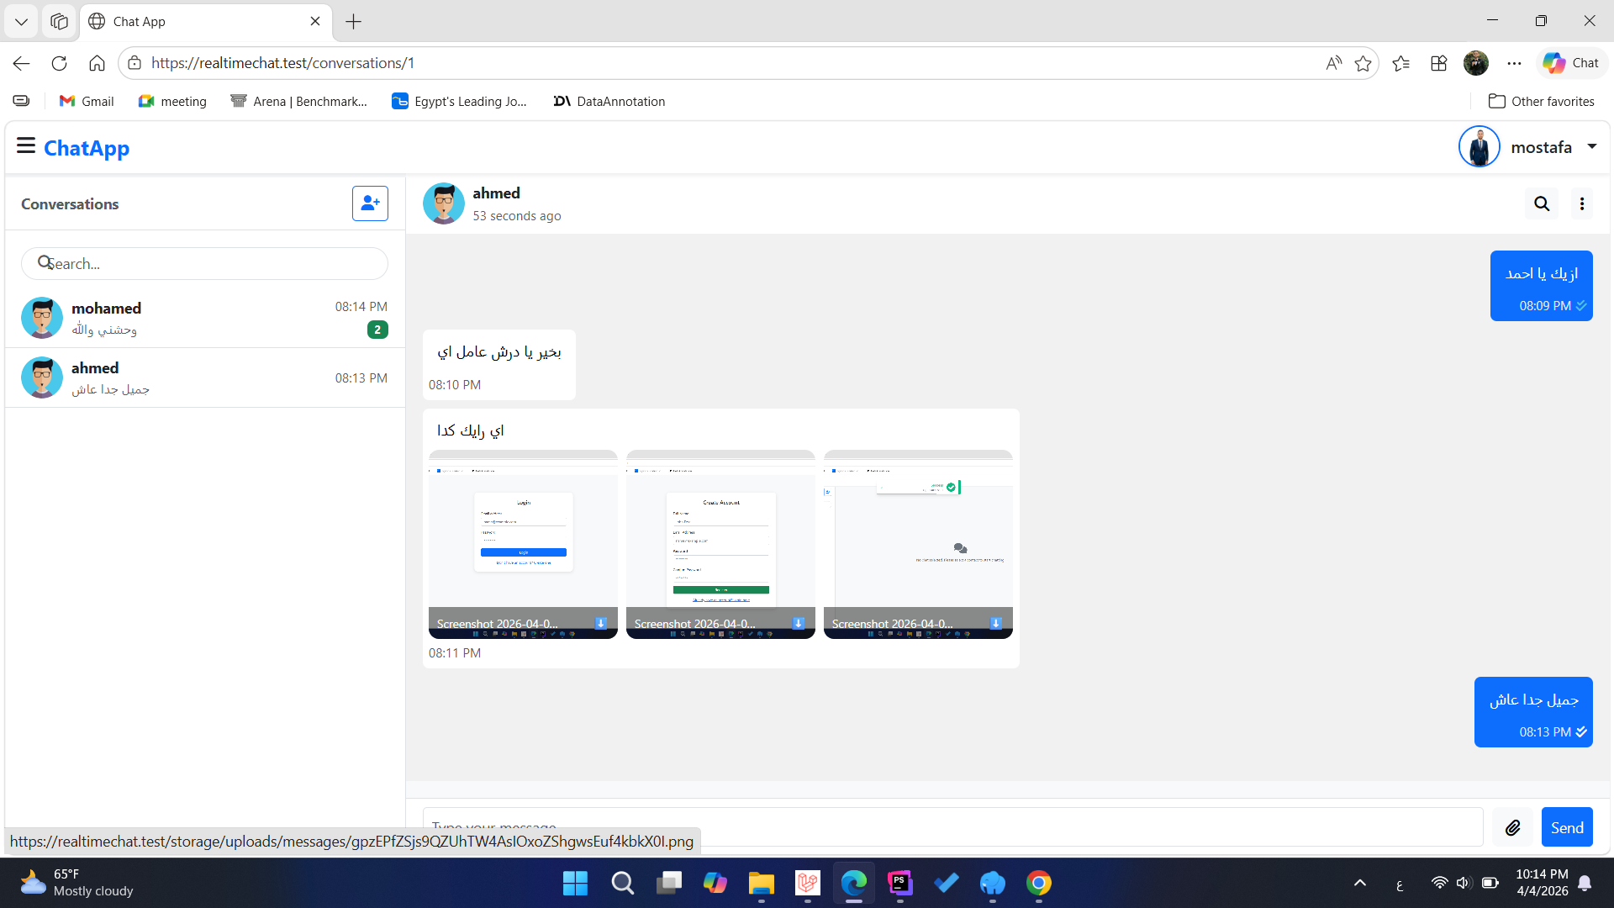
Task: Launch PhpStorm from the taskbar
Action: [899, 884]
